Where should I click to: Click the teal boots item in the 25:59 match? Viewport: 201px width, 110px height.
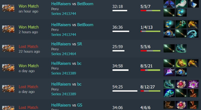point(181,48)
